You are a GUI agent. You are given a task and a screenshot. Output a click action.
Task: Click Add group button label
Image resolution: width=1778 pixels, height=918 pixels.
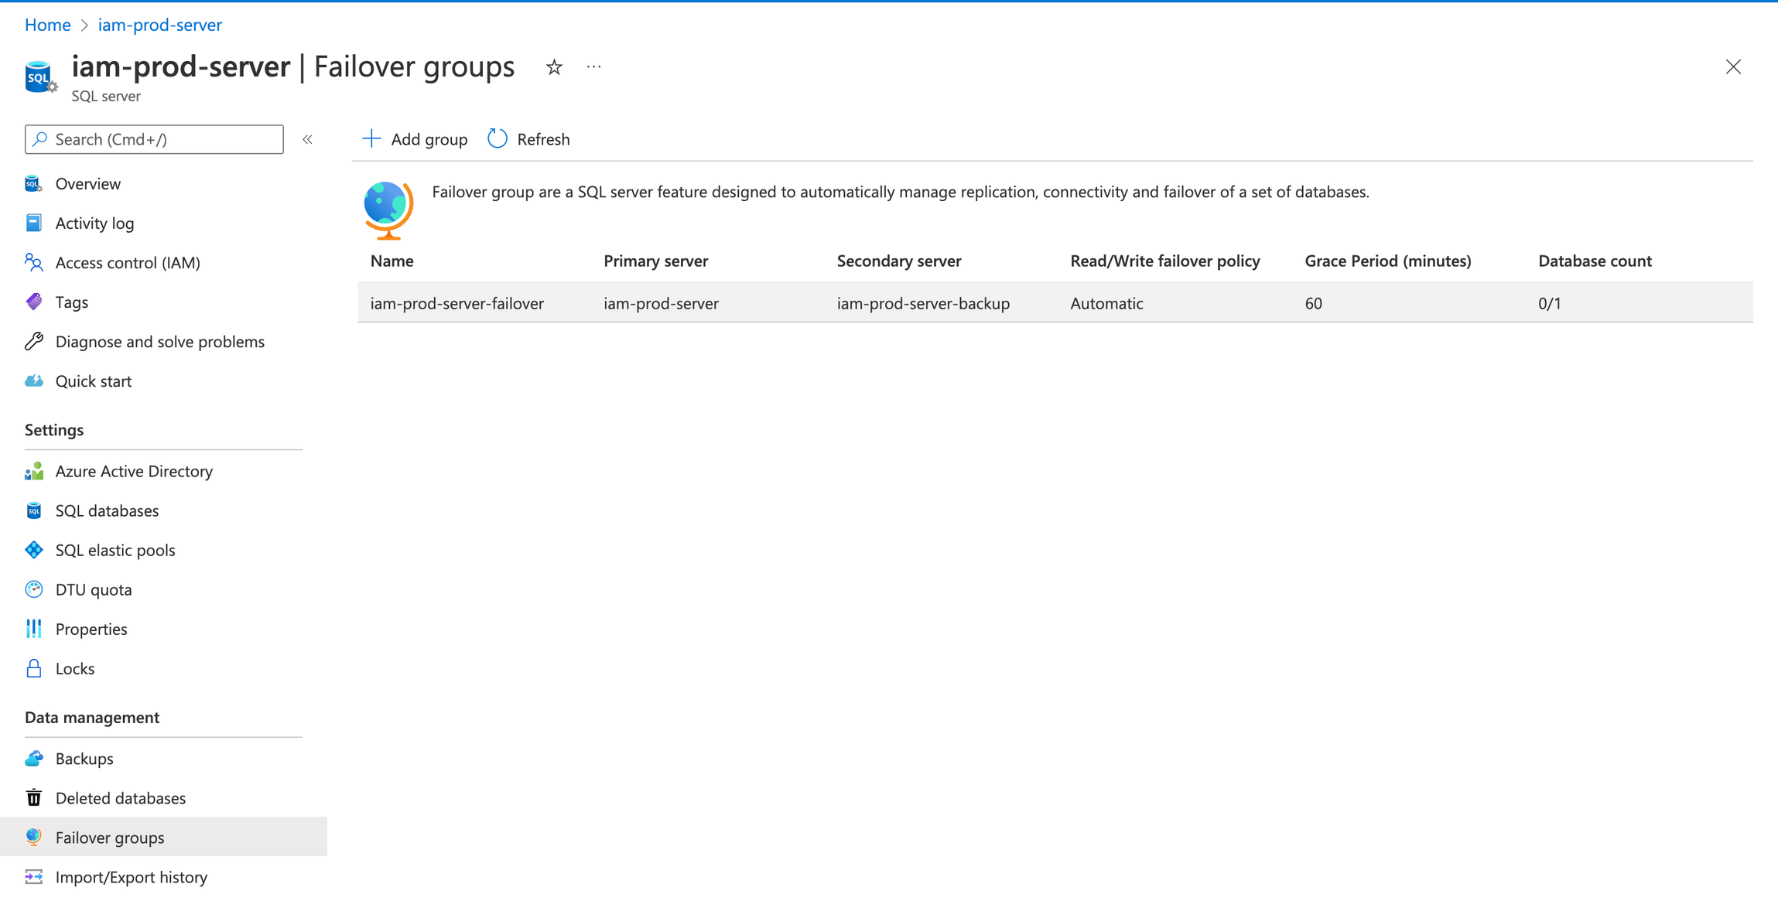coord(429,139)
